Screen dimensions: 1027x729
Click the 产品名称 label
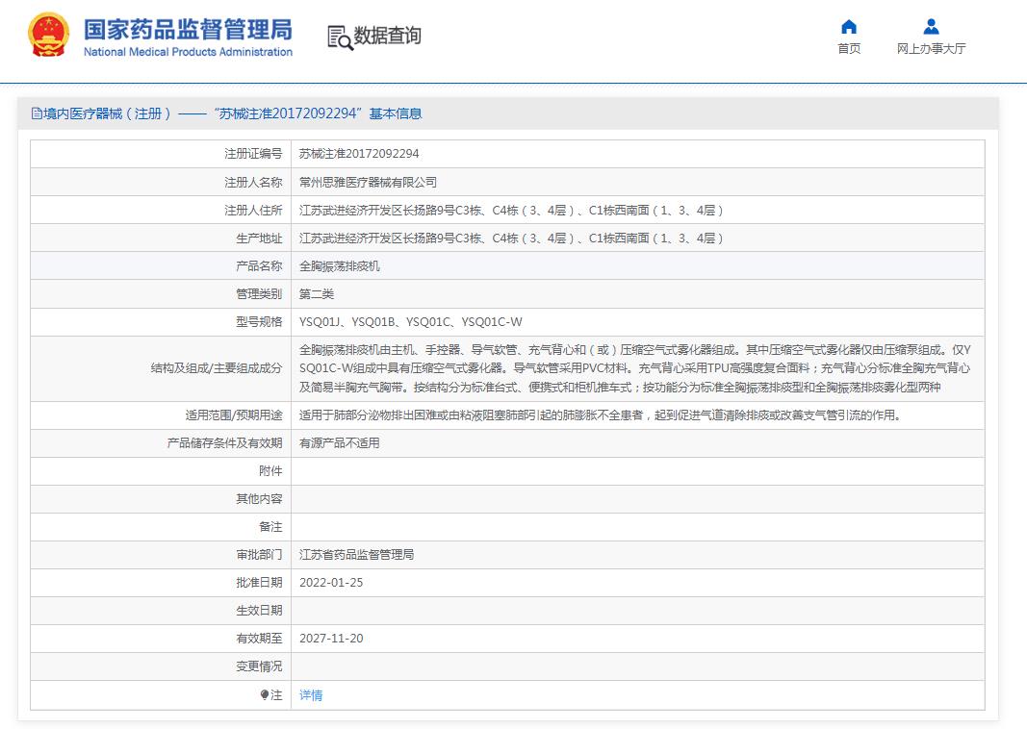pos(259,265)
